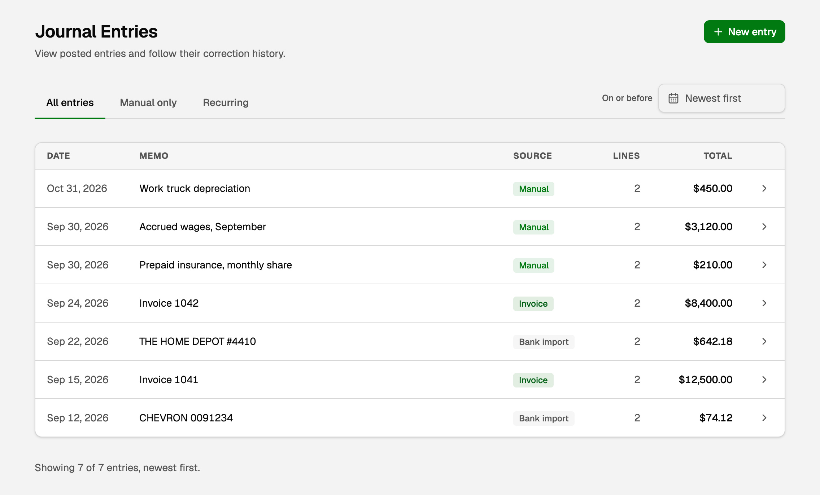Viewport: 820px width, 495px height.
Task: Expand THE HOME DEPOT #4410 row chevron
Action: (x=764, y=341)
